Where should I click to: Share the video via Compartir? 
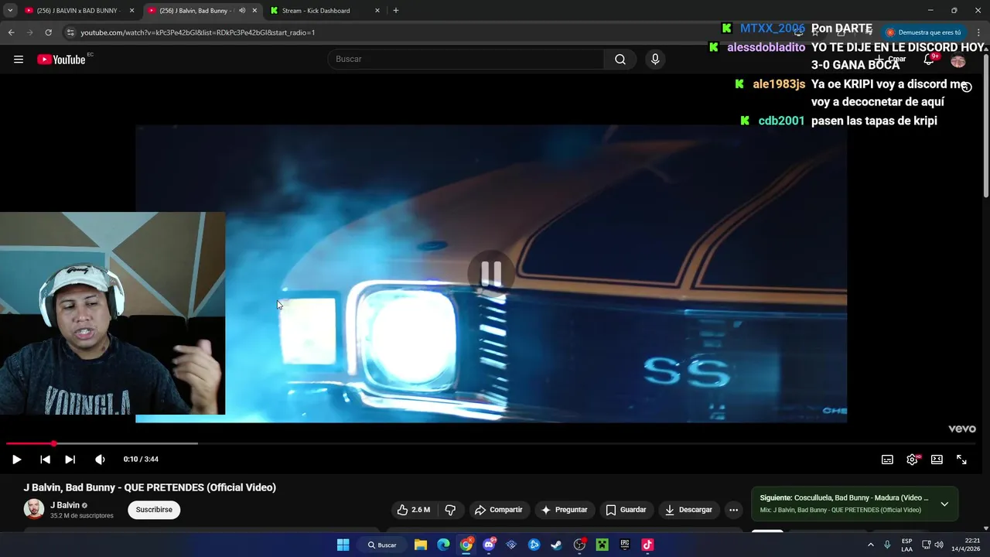[499, 510]
